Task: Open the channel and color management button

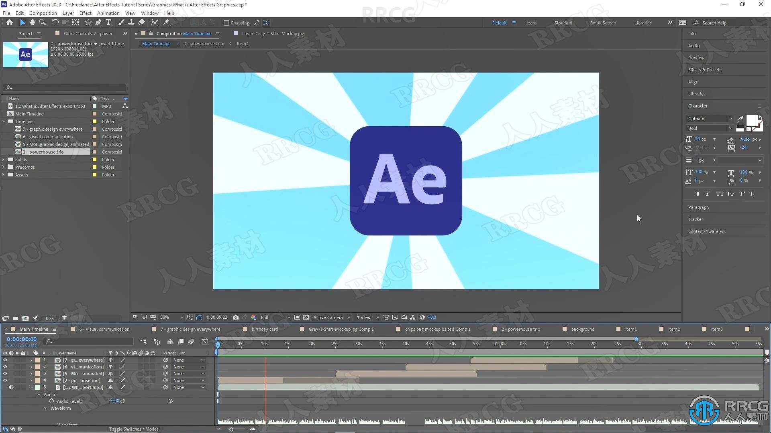Action: 253,317
